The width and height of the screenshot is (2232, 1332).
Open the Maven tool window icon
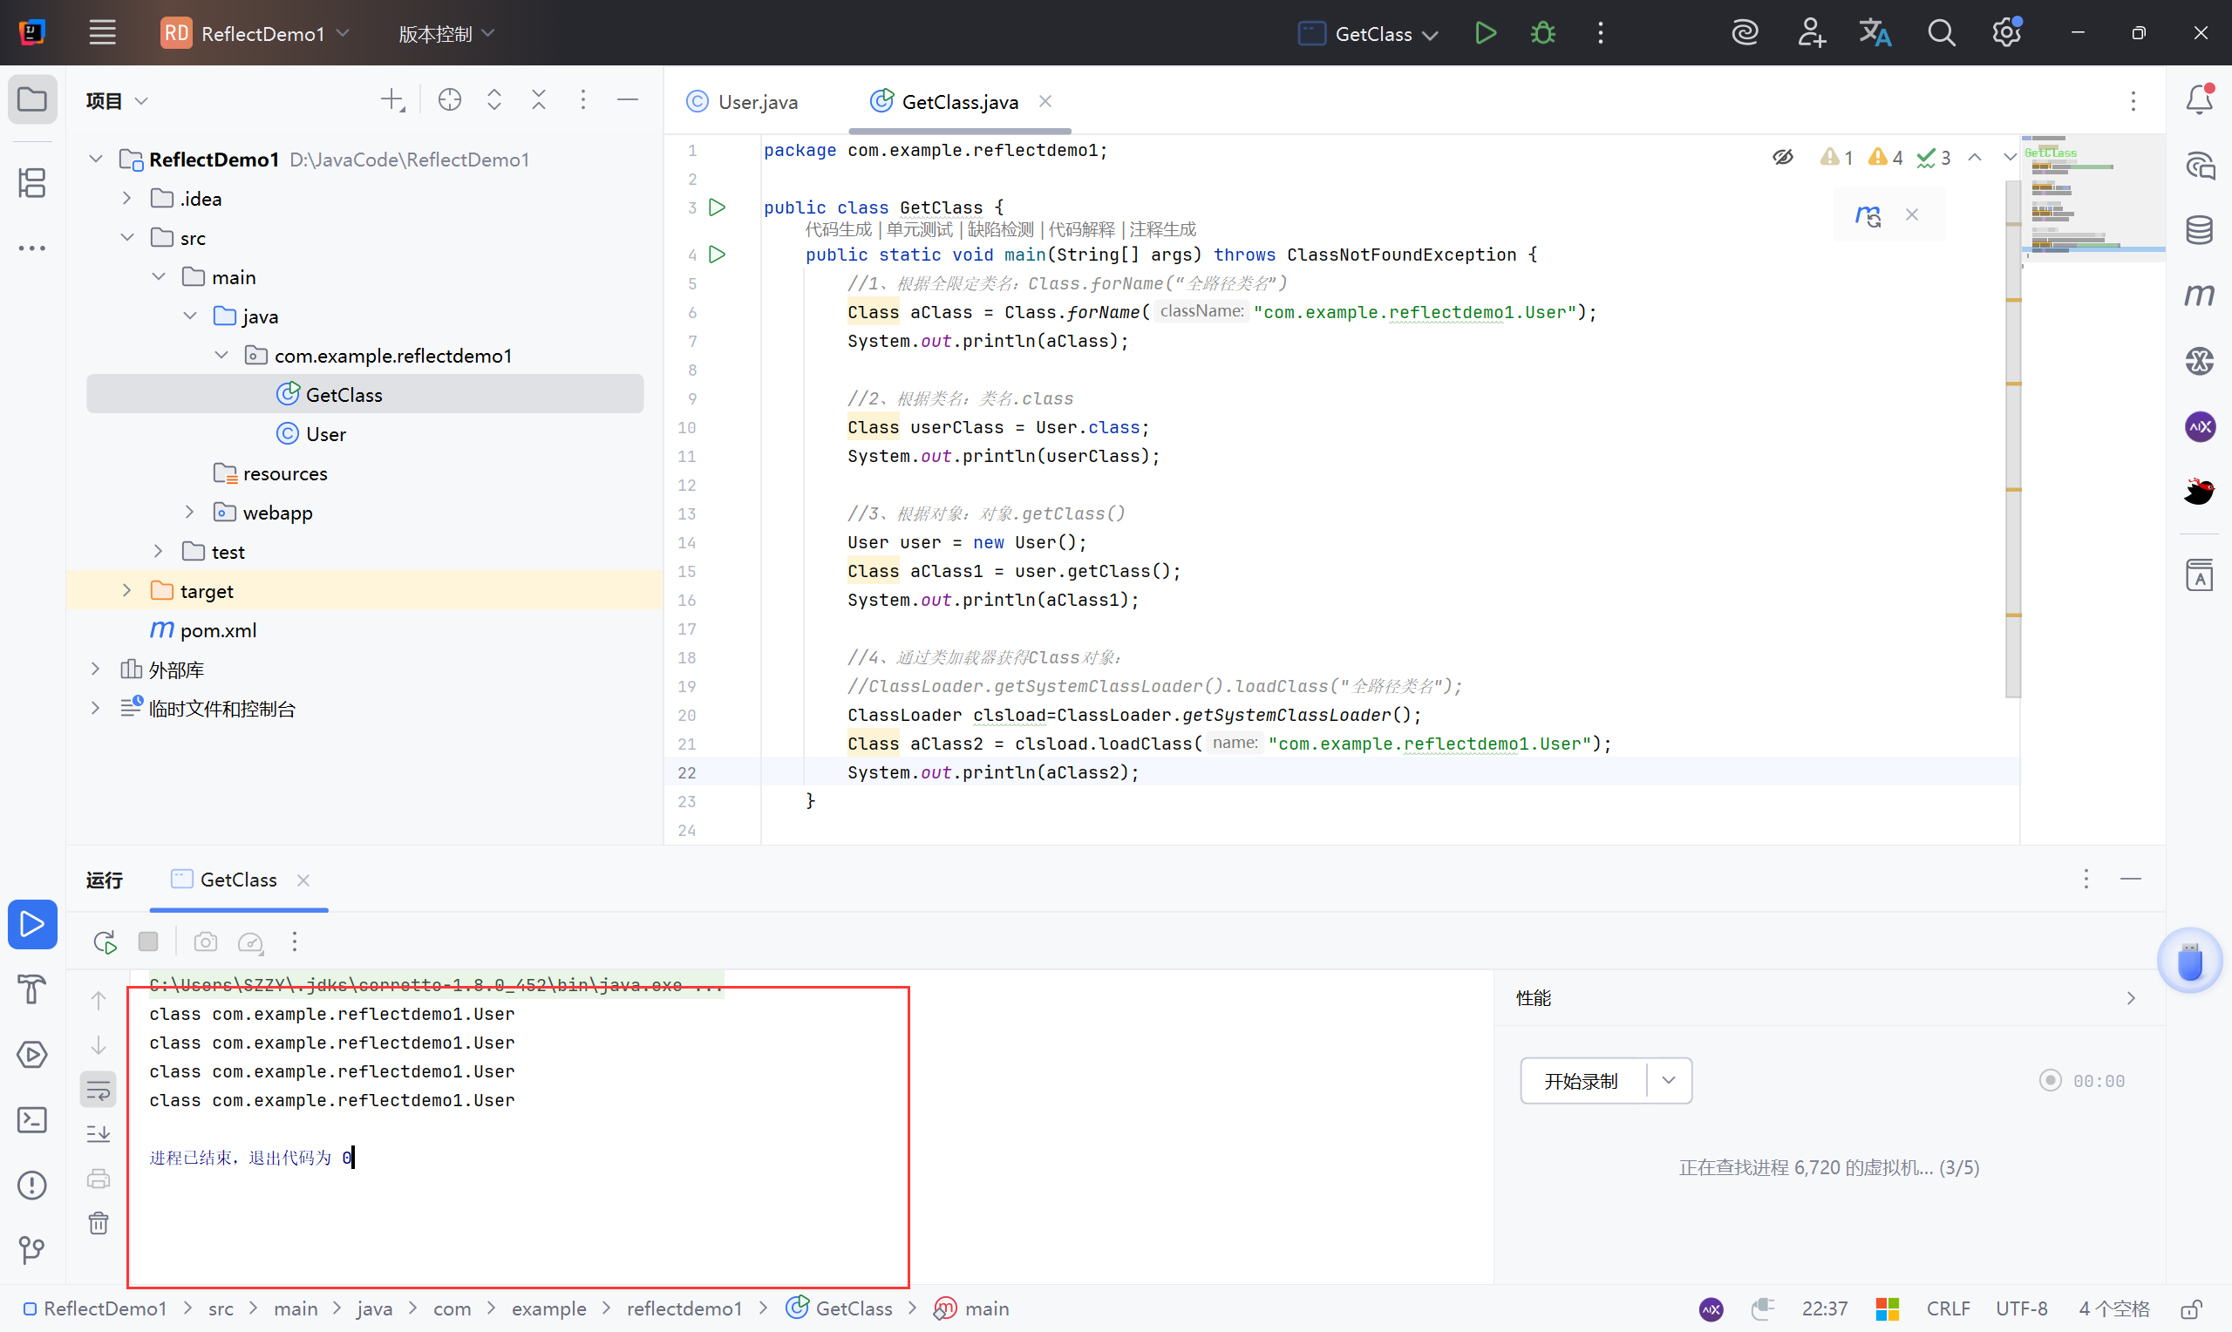point(2199,296)
